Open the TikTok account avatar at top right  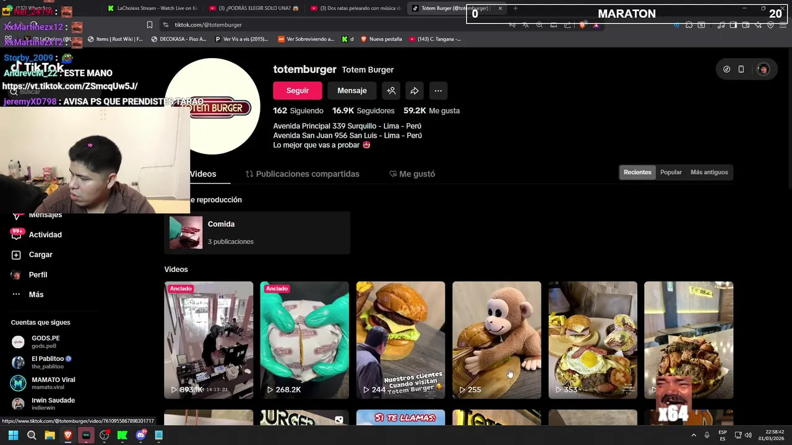pos(763,69)
